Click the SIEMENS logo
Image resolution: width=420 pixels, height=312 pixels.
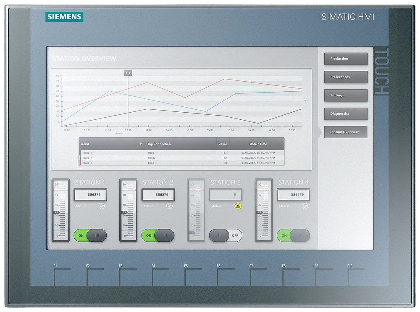coord(63,17)
